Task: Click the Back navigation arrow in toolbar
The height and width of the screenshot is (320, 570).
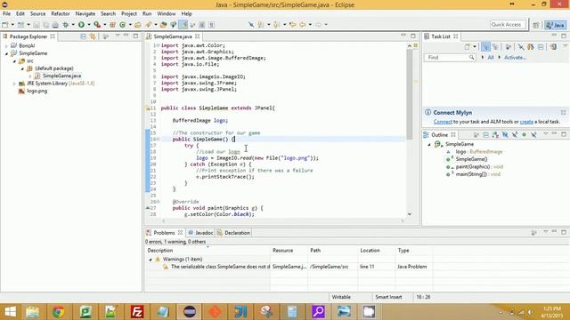Action: click(x=303, y=25)
